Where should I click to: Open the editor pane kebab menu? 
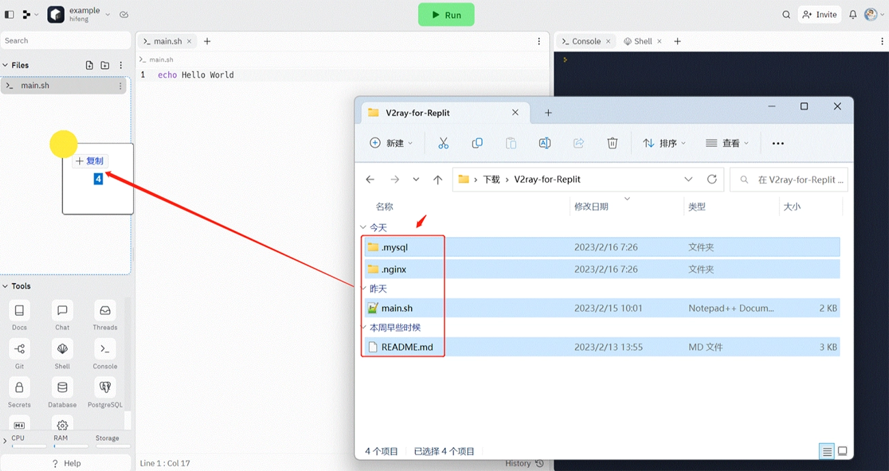pyautogui.click(x=539, y=41)
